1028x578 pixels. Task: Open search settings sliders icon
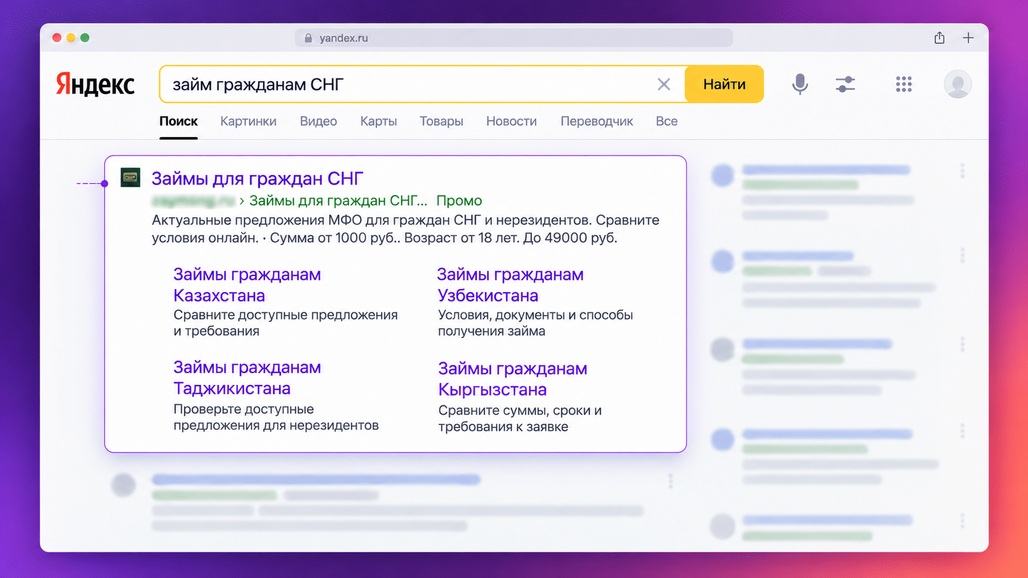pyautogui.click(x=845, y=84)
